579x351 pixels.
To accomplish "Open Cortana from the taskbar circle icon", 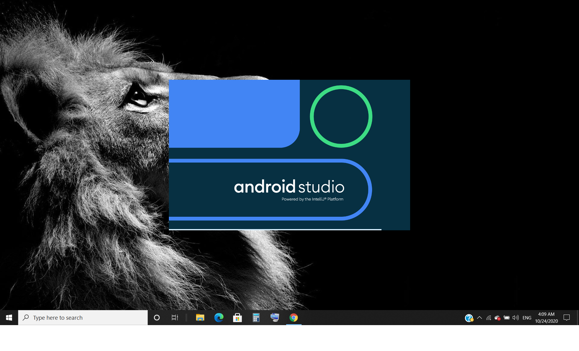I will click(157, 318).
